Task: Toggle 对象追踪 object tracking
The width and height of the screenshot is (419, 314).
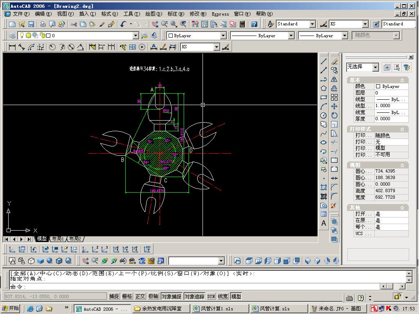Action: click(194, 296)
